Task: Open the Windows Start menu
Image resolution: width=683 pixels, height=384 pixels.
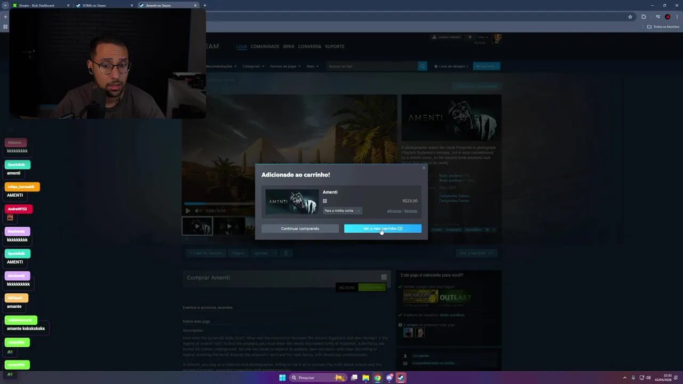Action: [282, 378]
